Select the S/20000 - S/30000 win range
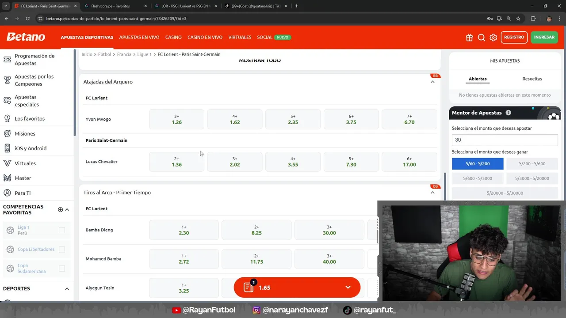Viewport: 566px width, 318px height. pos(505,193)
